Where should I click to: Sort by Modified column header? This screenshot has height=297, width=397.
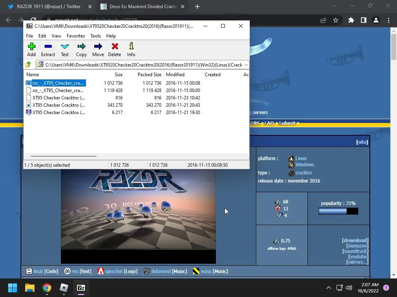[183, 75]
